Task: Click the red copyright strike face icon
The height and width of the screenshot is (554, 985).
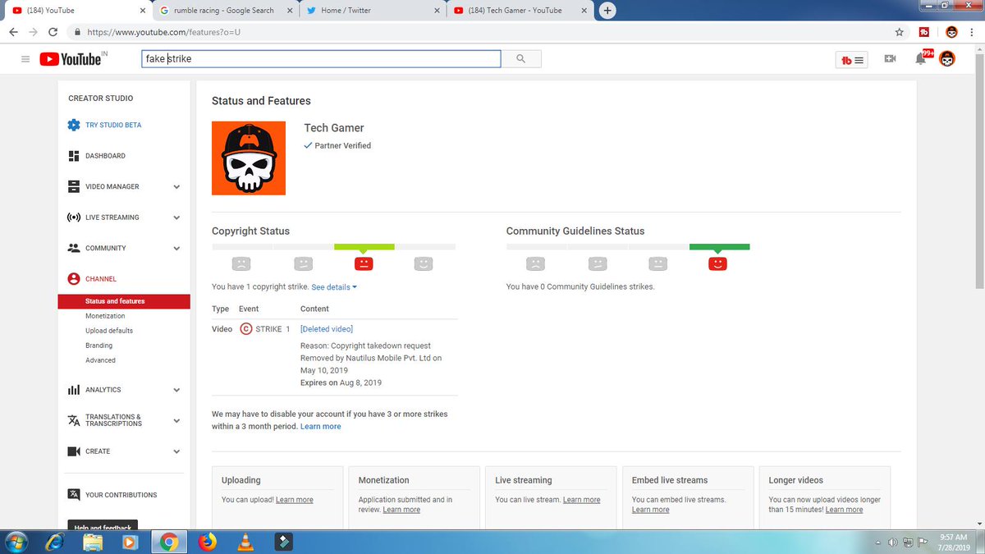Action: pyautogui.click(x=364, y=263)
